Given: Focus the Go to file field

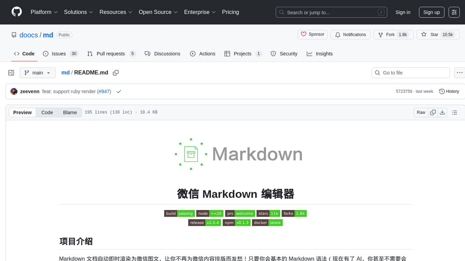Looking at the screenshot, I should [411, 72].
